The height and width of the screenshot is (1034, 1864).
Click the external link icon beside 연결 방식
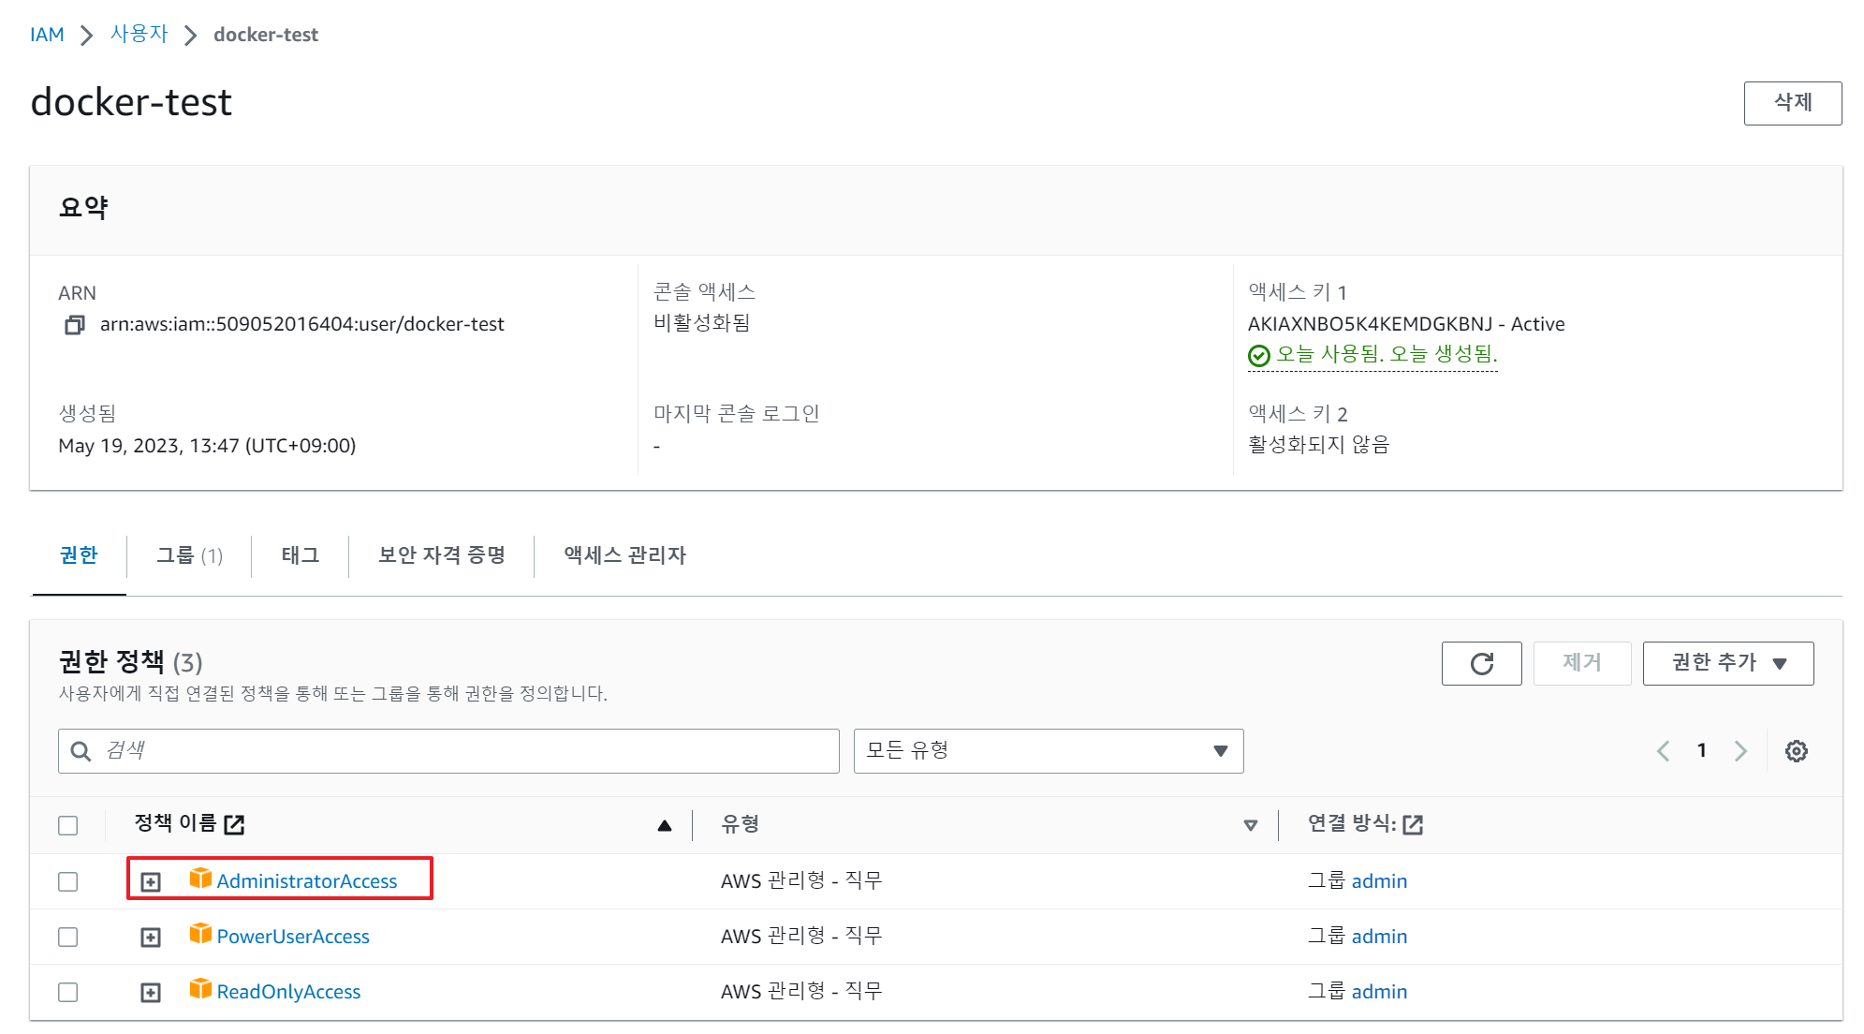coord(1413,824)
